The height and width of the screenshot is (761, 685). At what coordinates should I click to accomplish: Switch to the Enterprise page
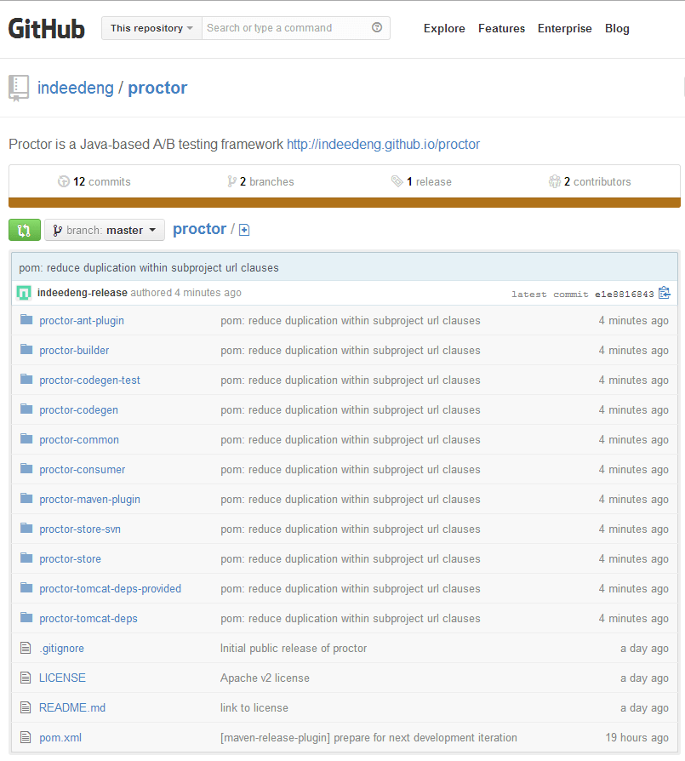pos(564,28)
